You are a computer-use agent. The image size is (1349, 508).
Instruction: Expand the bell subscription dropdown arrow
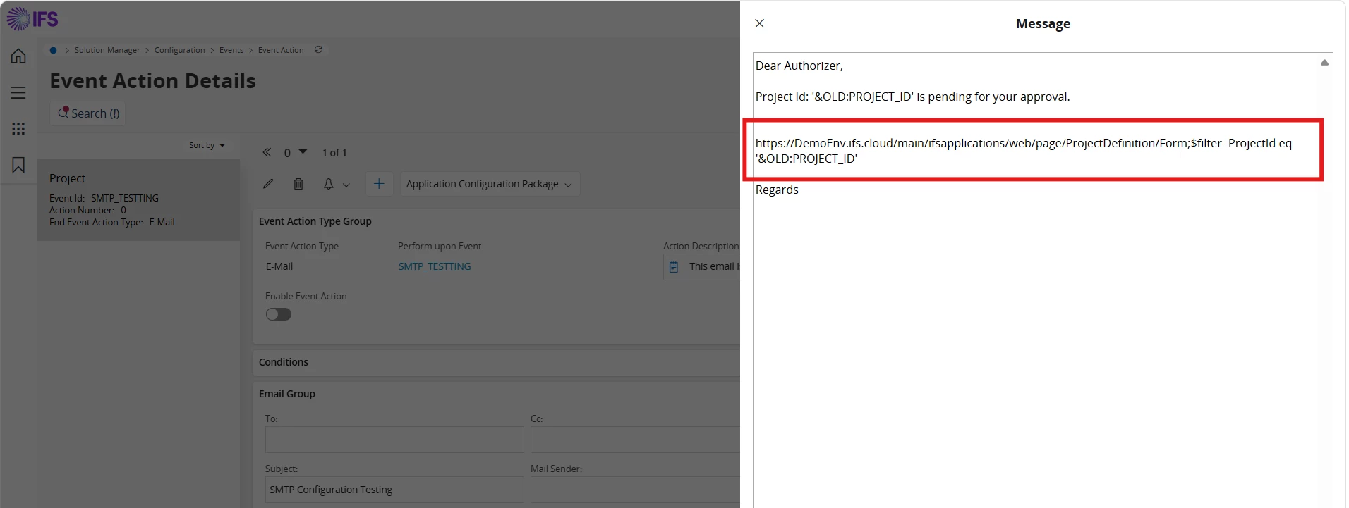click(x=346, y=185)
